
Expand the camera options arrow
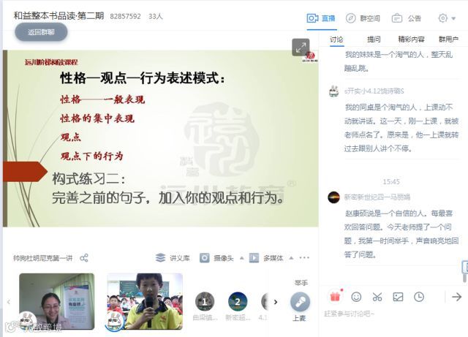(x=242, y=258)
